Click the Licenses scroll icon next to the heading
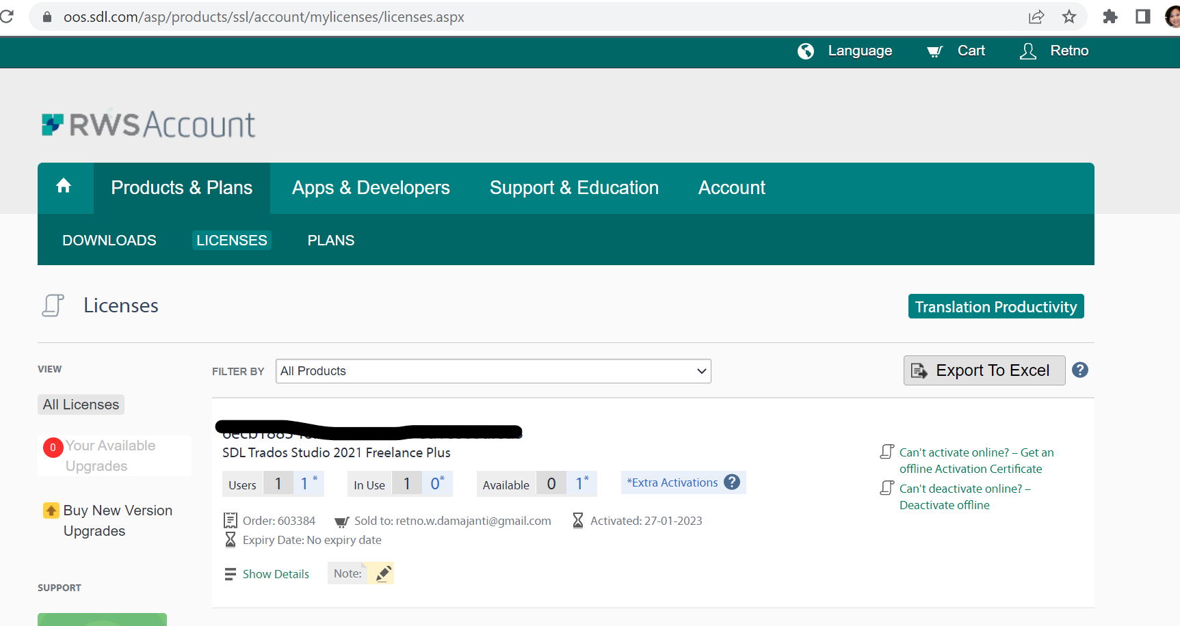The height and width of the screenshot is (626, 1180). point(53,305)
